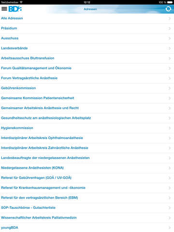Tap the BDA logo
Viewport: 174px width, 232px height.
tap(15, 9)
